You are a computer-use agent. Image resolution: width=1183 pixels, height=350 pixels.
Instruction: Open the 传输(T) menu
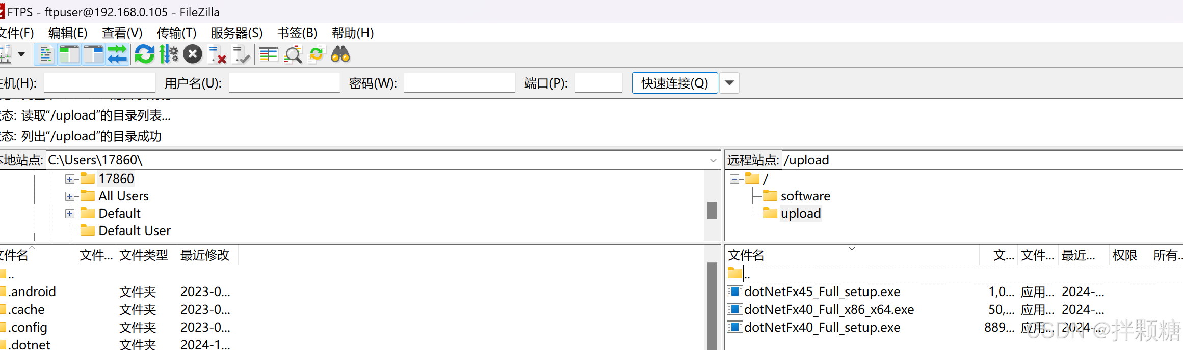tap(176, 33)
